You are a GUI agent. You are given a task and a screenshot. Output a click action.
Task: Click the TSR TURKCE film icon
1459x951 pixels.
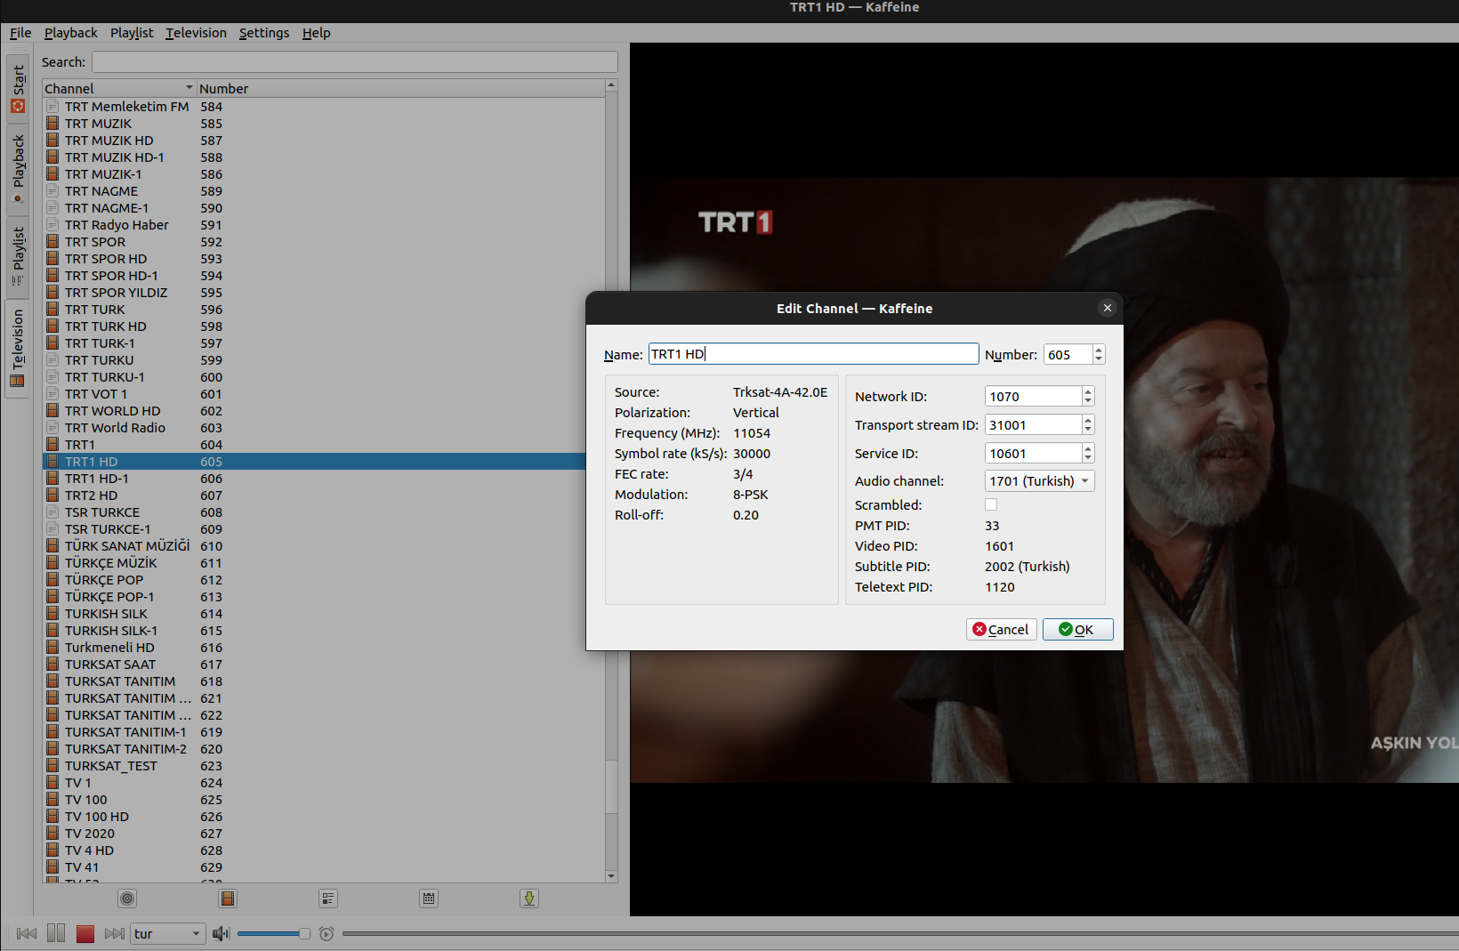(53, 512)
